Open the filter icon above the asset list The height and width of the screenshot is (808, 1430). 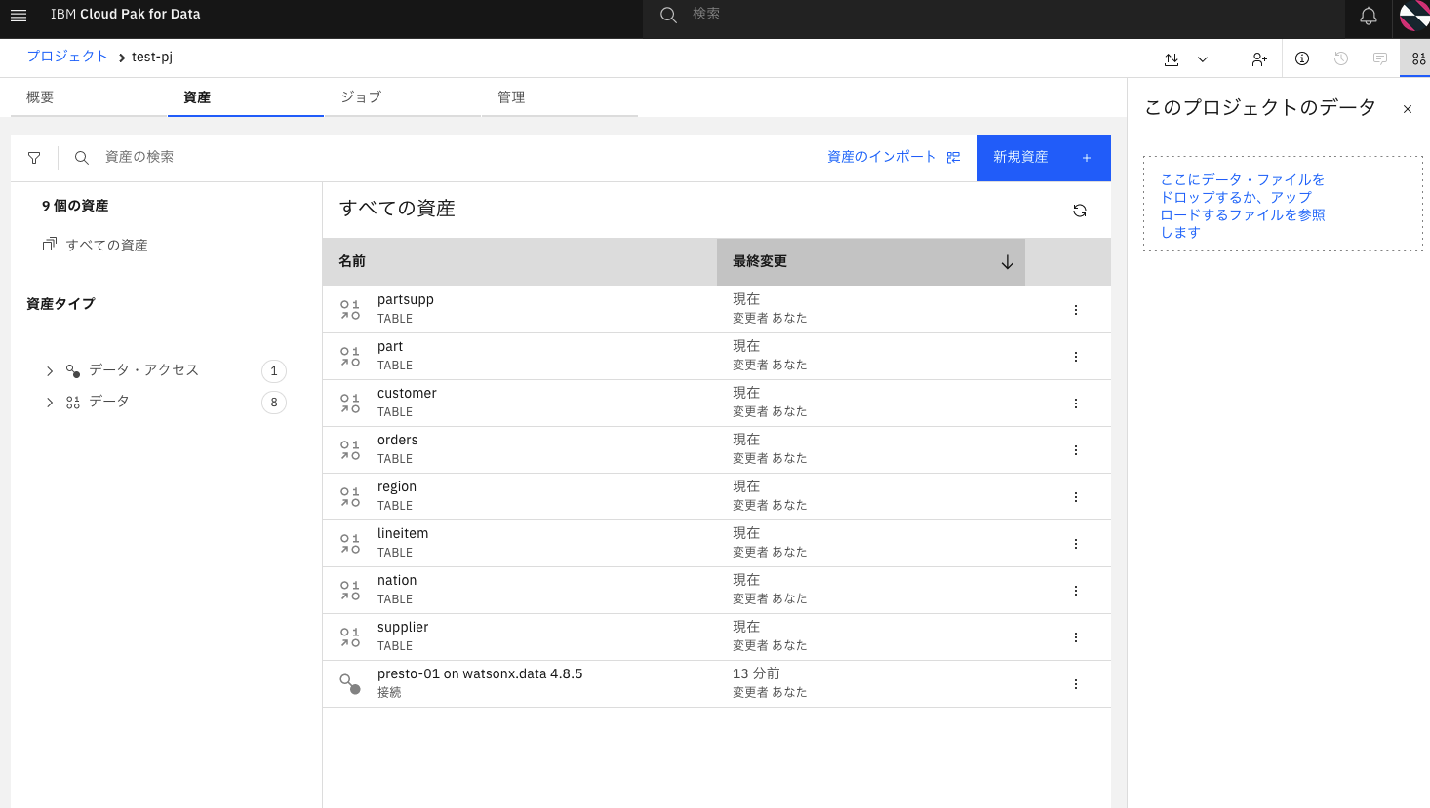click(34, 157)
